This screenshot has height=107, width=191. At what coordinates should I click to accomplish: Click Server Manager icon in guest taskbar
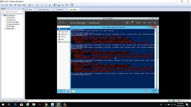(x=62, y=91)
